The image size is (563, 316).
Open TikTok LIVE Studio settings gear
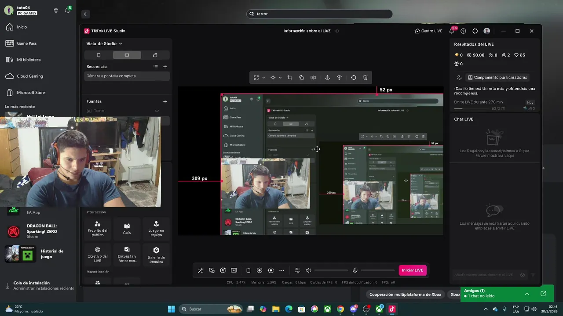[475, 31]
